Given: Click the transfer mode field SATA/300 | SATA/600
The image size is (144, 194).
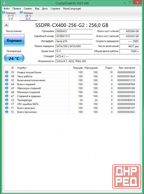Looking at the screenshot, I should pos(74,46).
